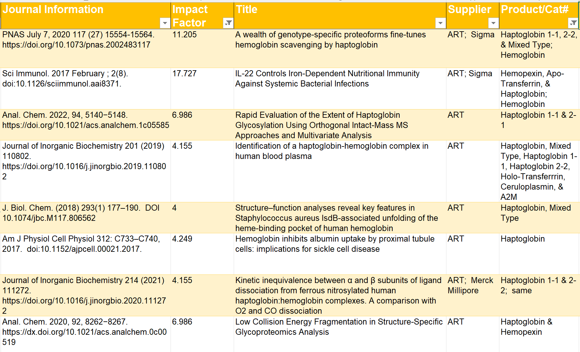Select the 17.727 impact factor cell

click(185, 74)
